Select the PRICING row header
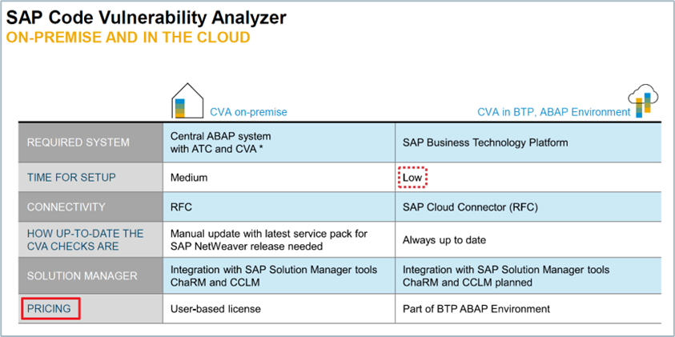 49,308
